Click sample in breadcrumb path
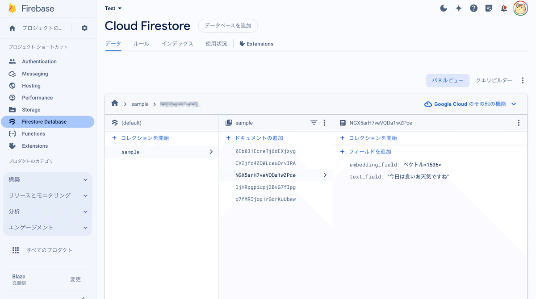The image size is (536, 299). pos(140,104)
